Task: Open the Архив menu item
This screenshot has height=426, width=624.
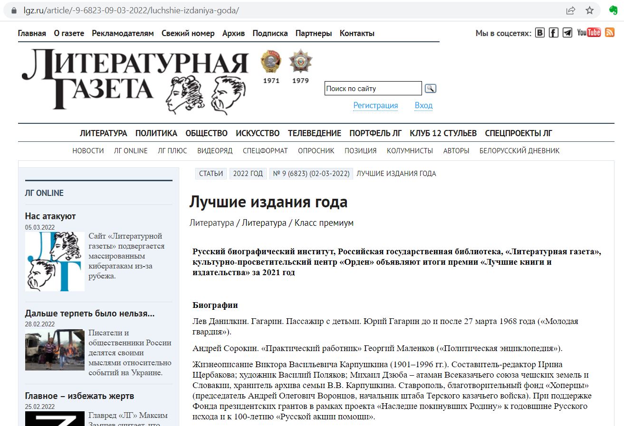Action: tap(234, 33)
